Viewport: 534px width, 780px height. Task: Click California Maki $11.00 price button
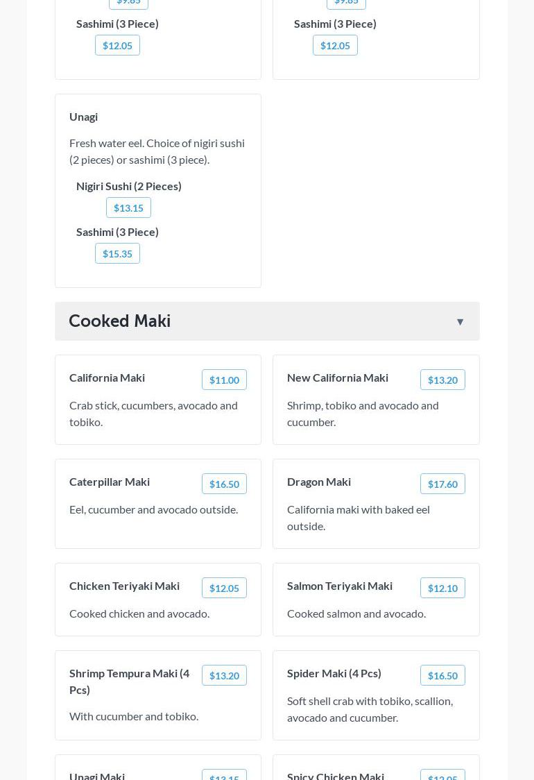[x=224, y=380]
